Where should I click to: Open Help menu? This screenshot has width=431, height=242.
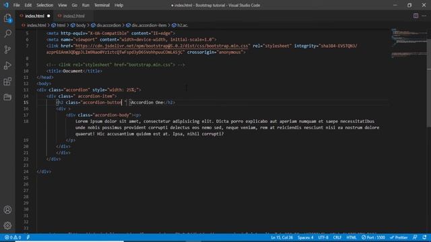(119, 5)
